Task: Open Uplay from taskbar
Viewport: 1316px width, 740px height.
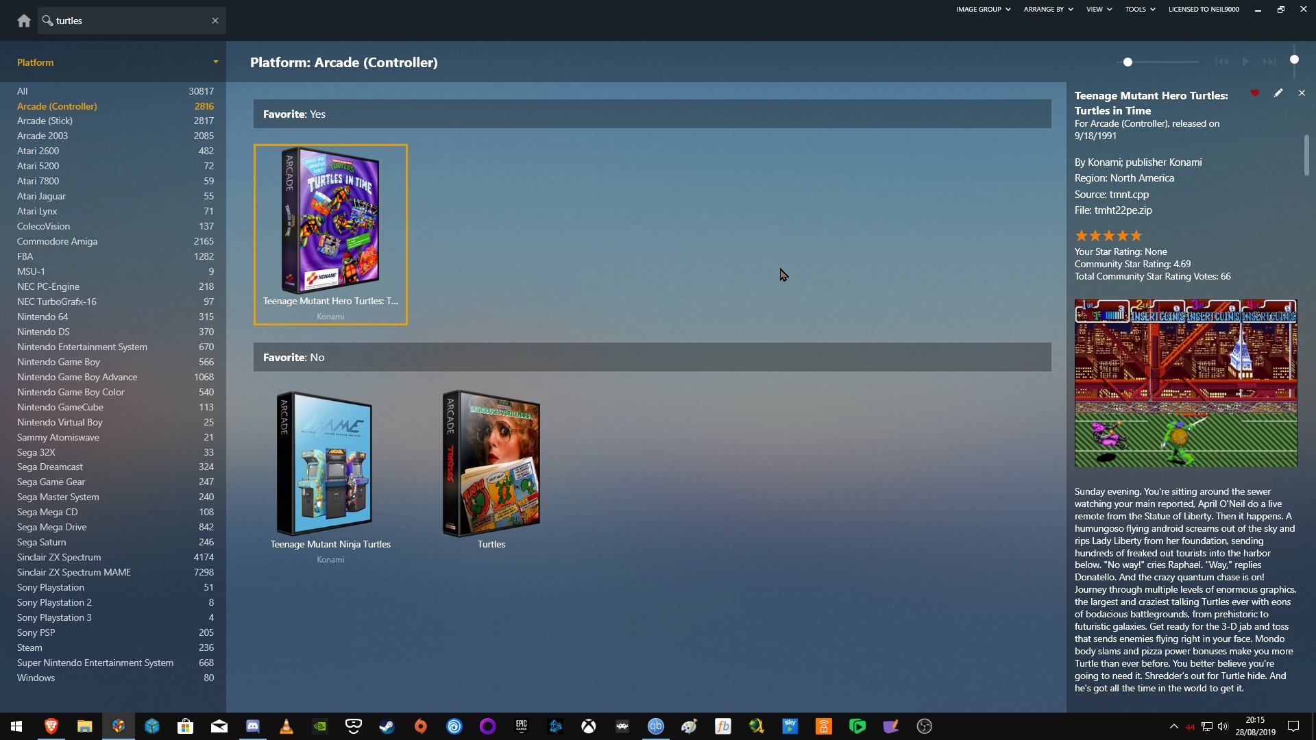Action: [x=454, y=726]
